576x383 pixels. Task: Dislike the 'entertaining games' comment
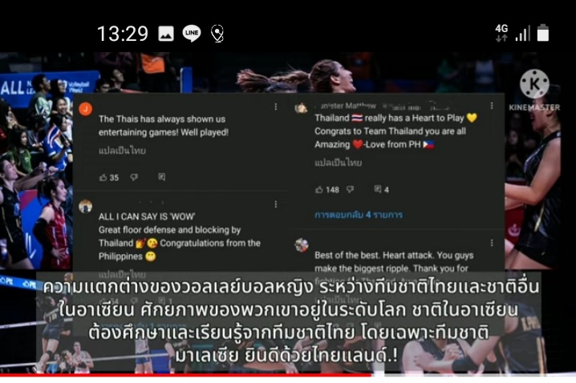point(135,178)
